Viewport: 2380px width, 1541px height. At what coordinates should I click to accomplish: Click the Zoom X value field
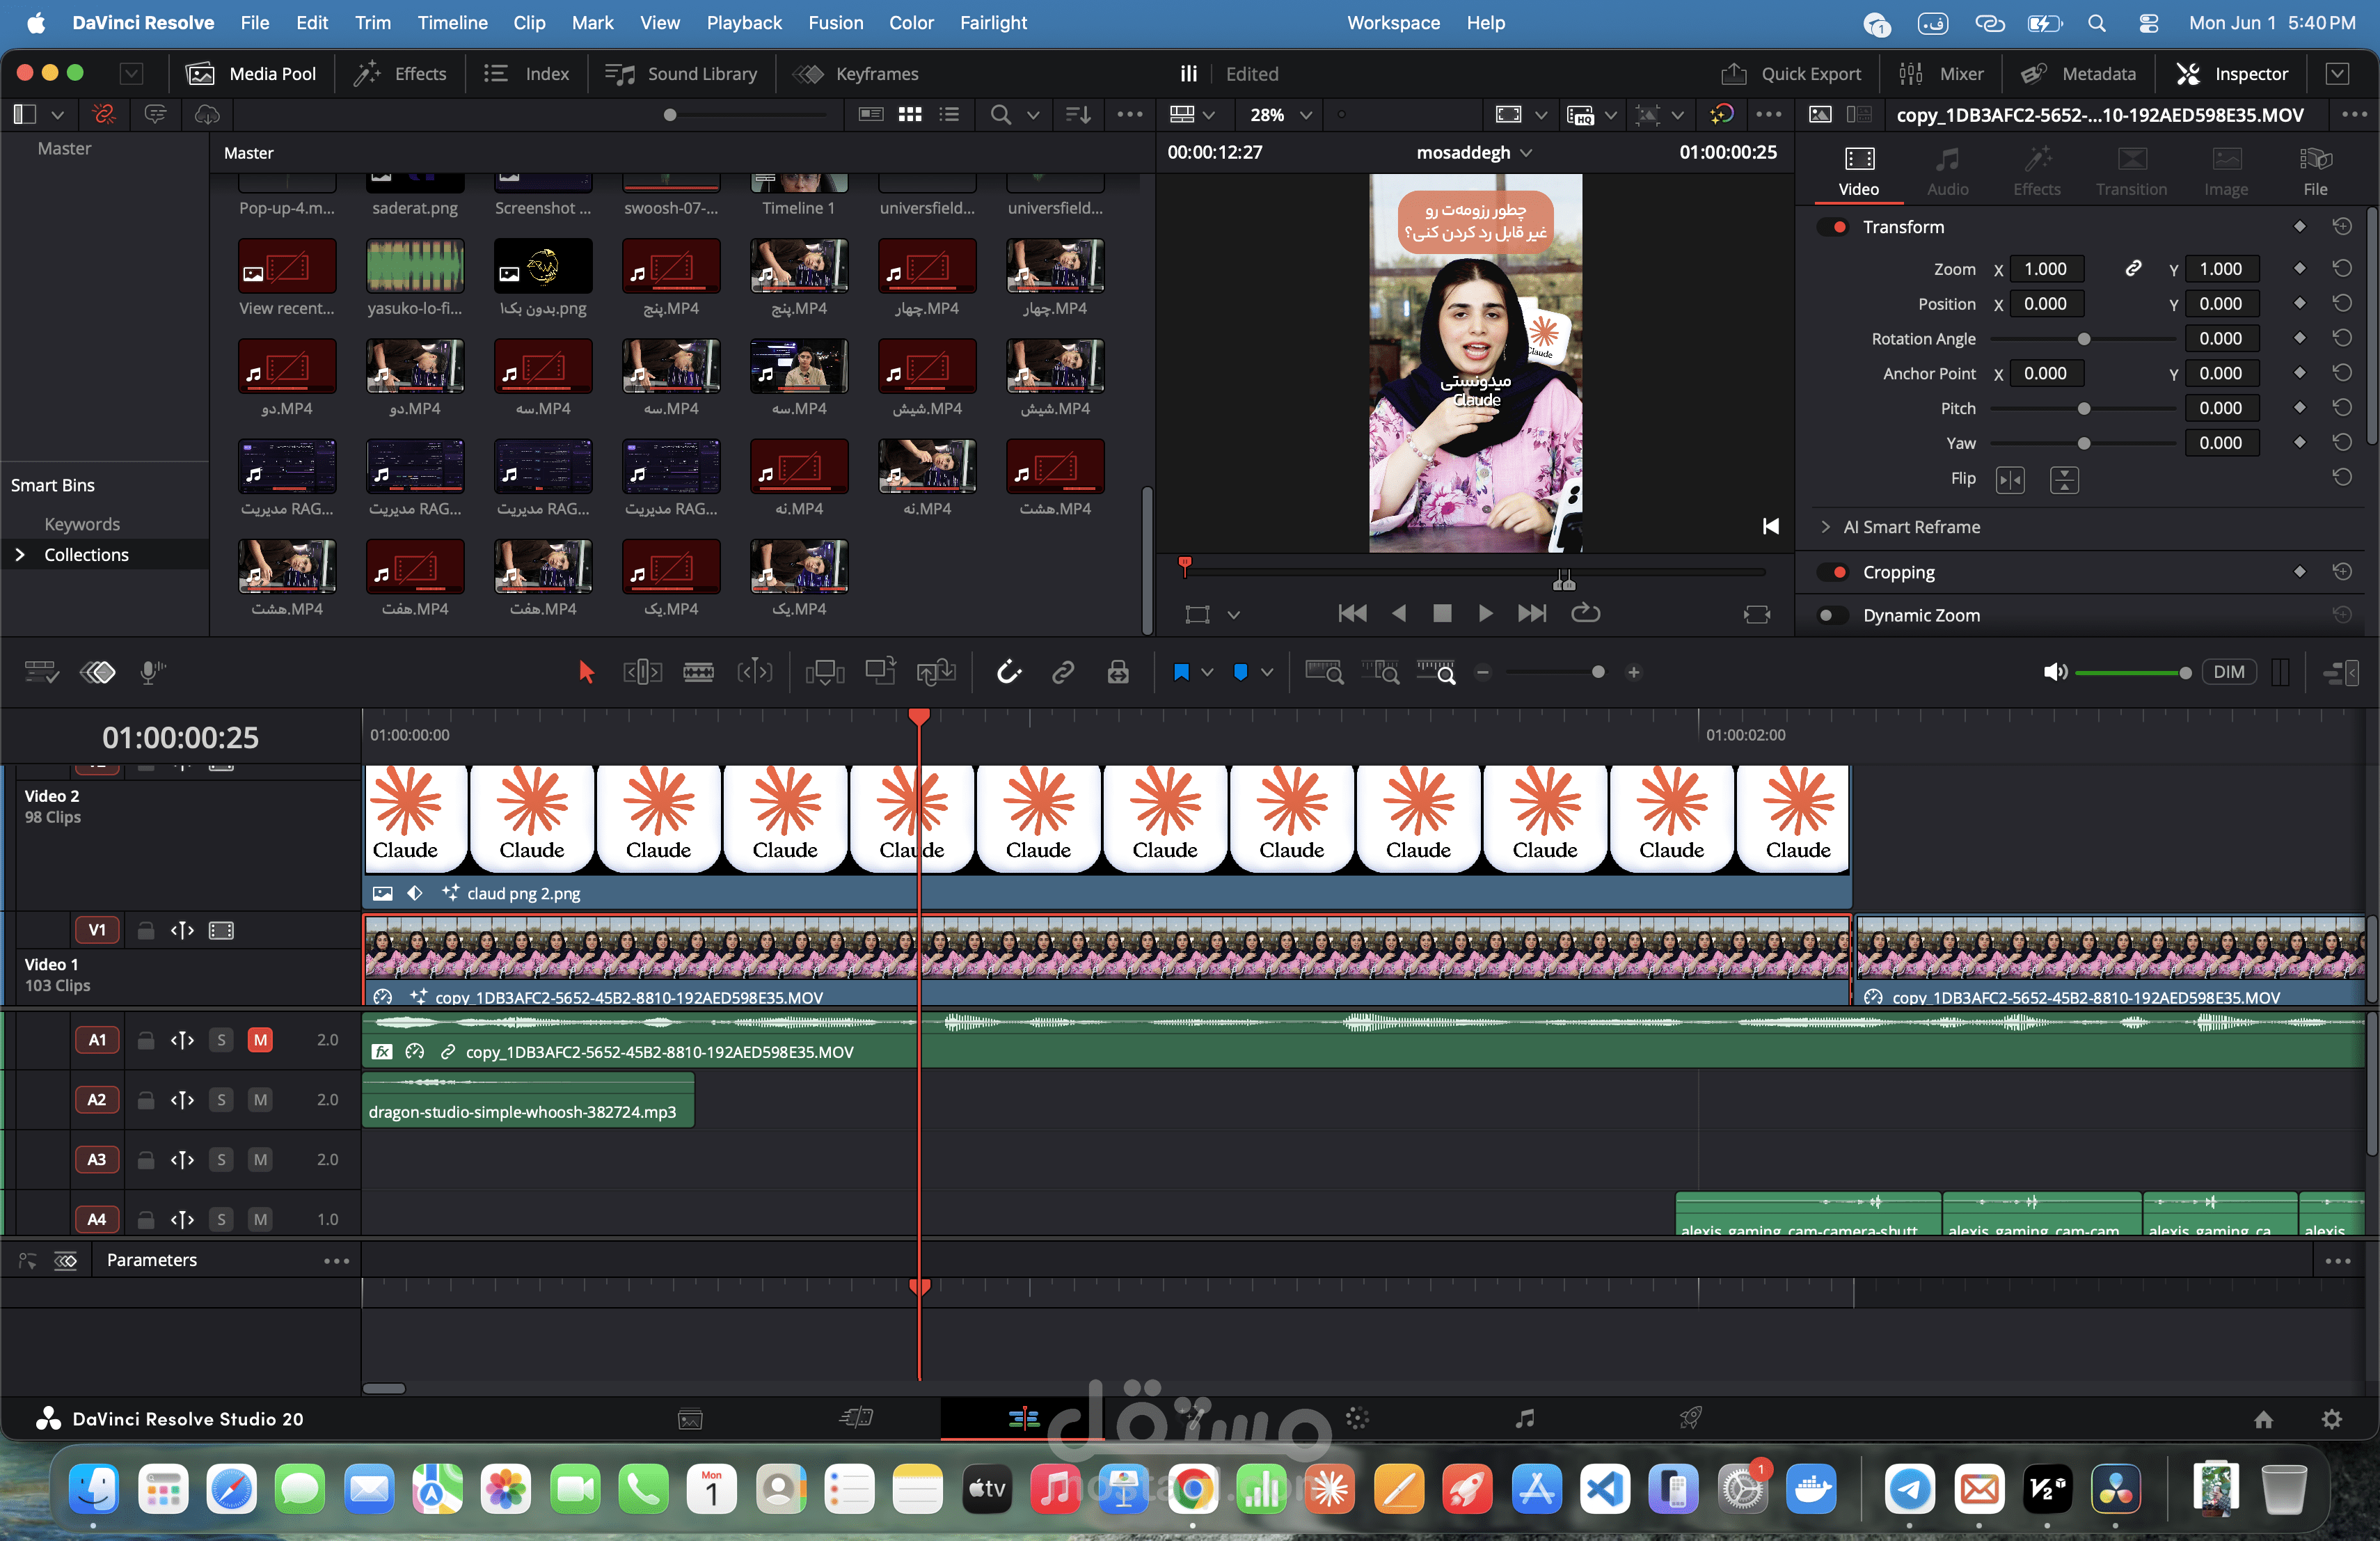coord(2045,269)
